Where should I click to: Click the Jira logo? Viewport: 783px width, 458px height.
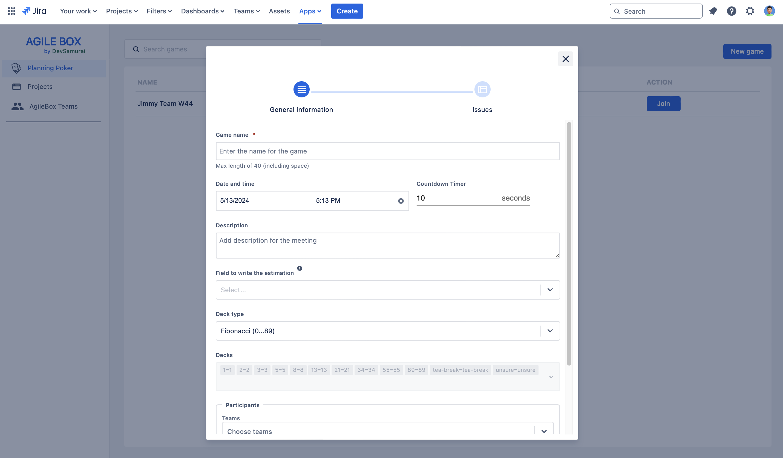pos(34,11)
